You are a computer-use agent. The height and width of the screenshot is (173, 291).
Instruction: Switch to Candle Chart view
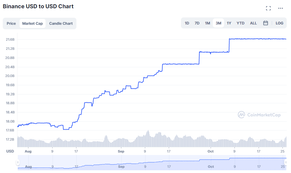point(61,24)
